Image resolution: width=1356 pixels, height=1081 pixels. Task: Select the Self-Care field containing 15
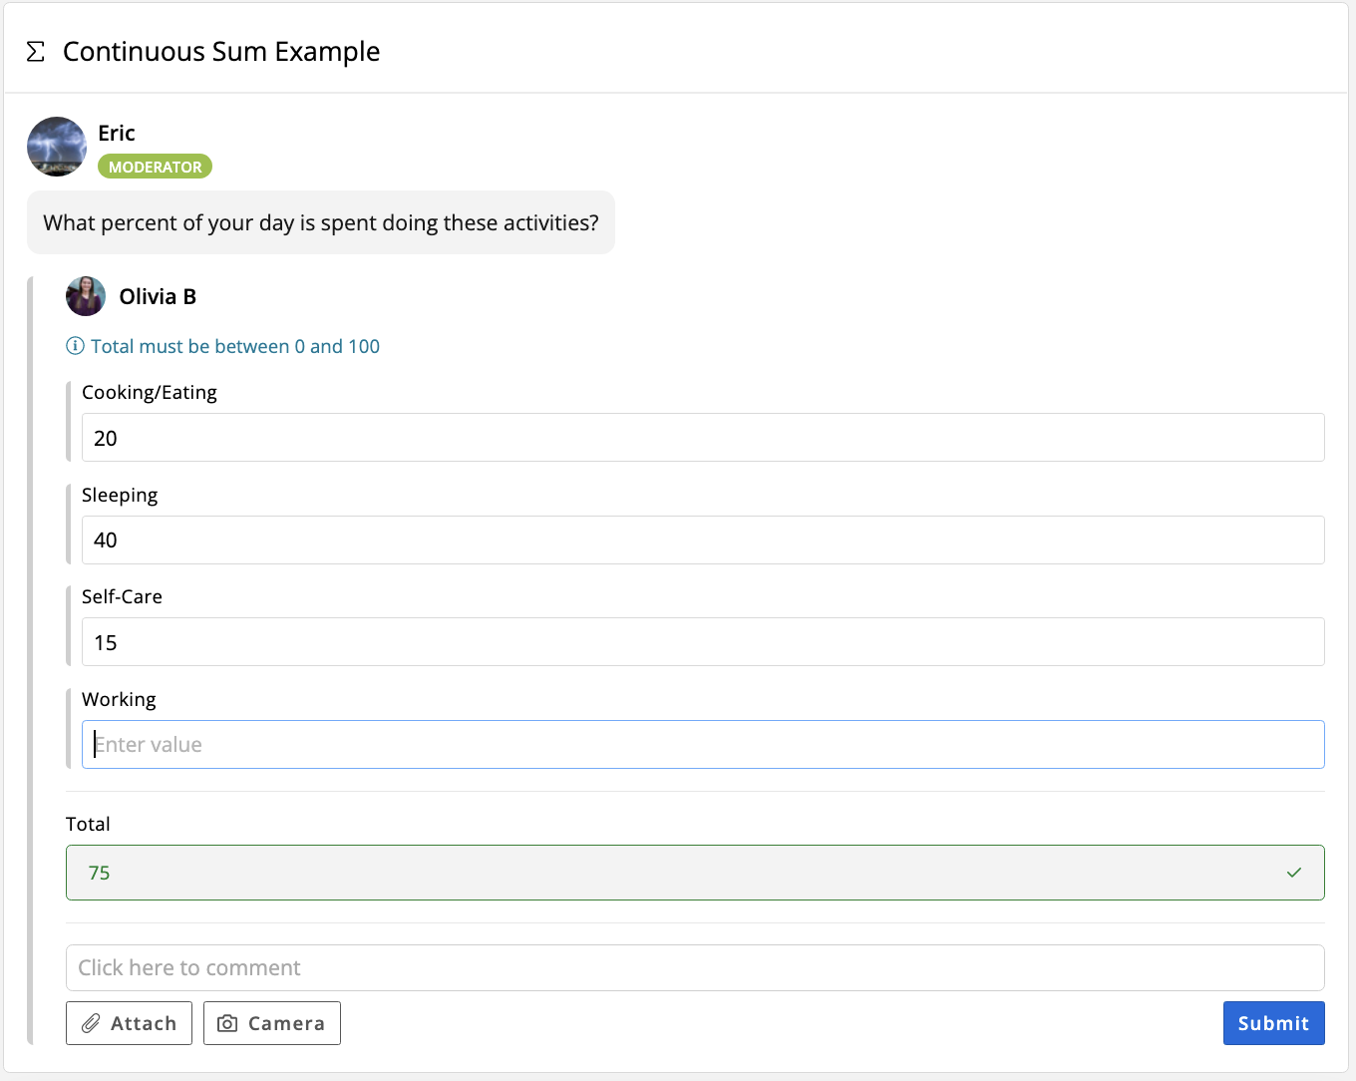pyautogui.click(x=702, y=642)
